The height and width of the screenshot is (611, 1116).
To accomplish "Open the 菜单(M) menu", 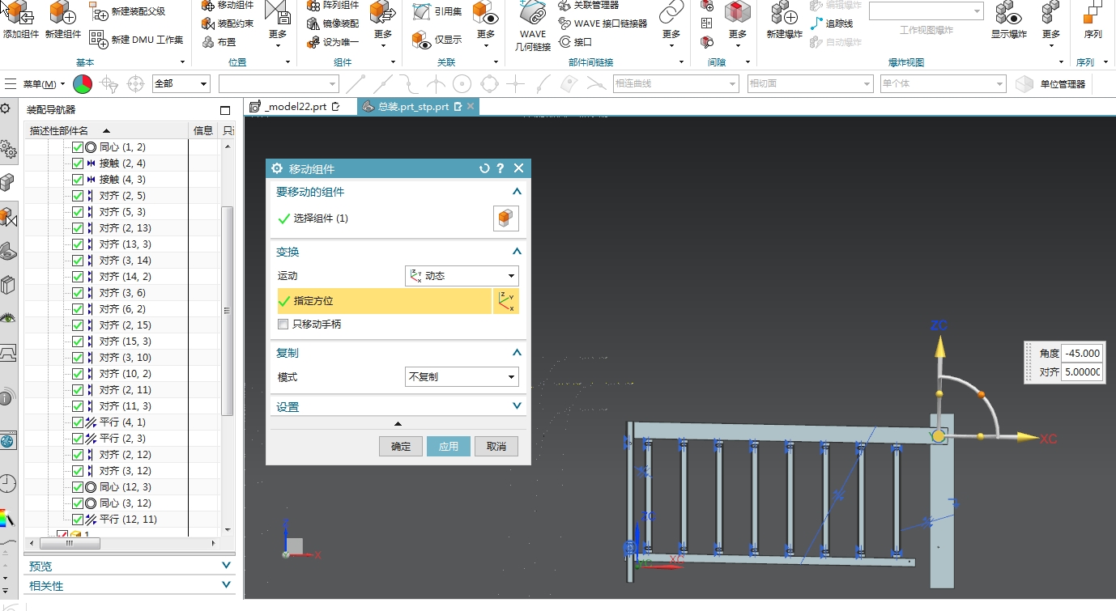I will click(x=44, y=84).
